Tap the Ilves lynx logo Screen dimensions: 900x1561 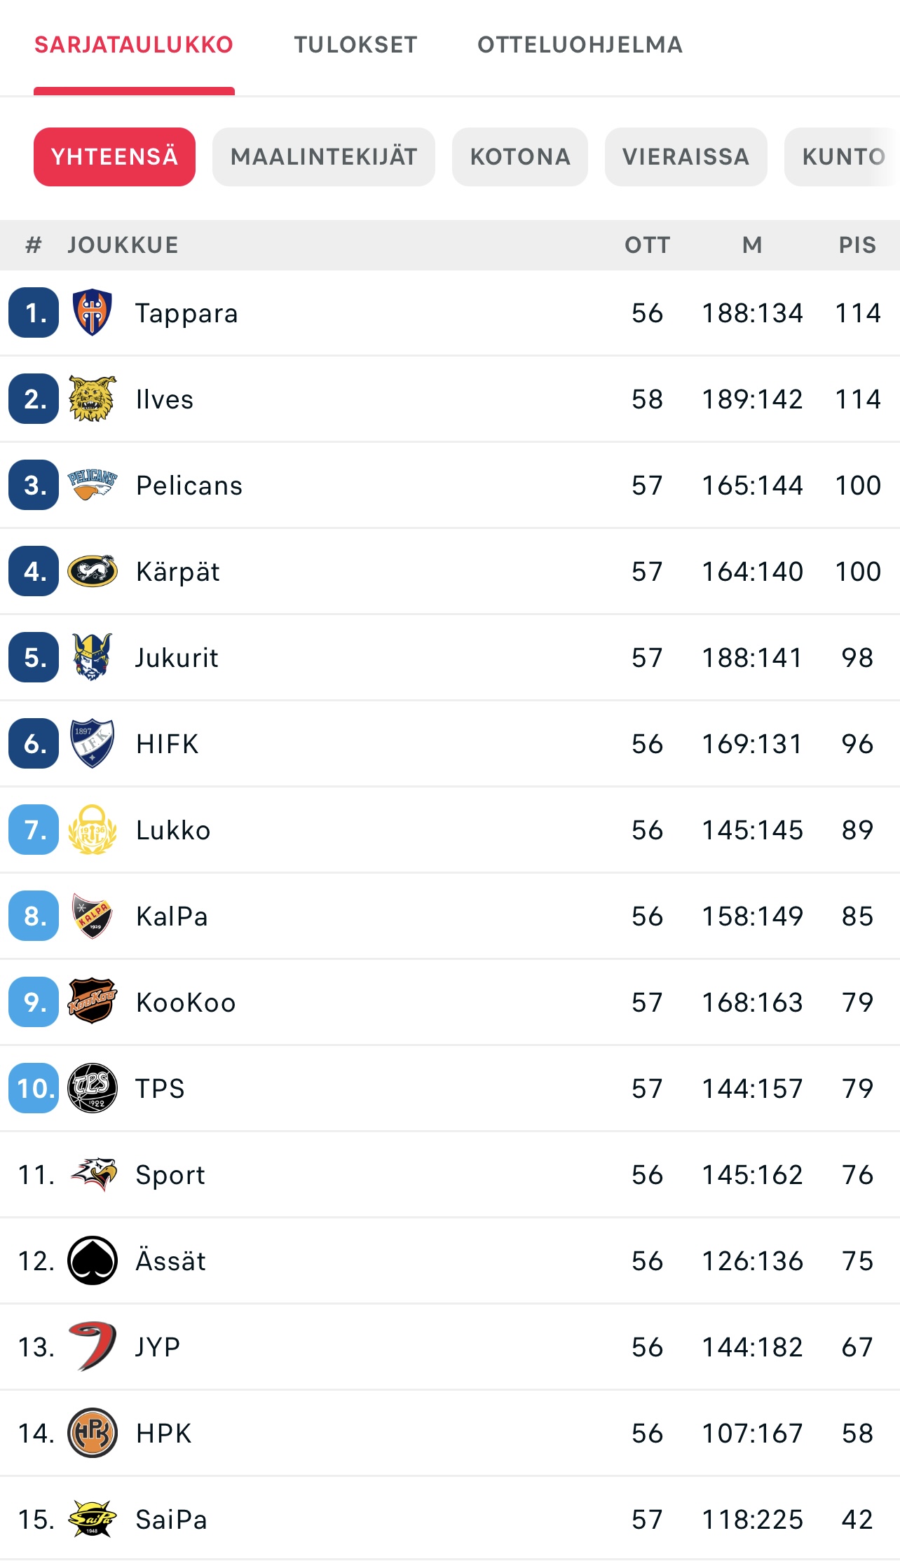coord(92,399)
